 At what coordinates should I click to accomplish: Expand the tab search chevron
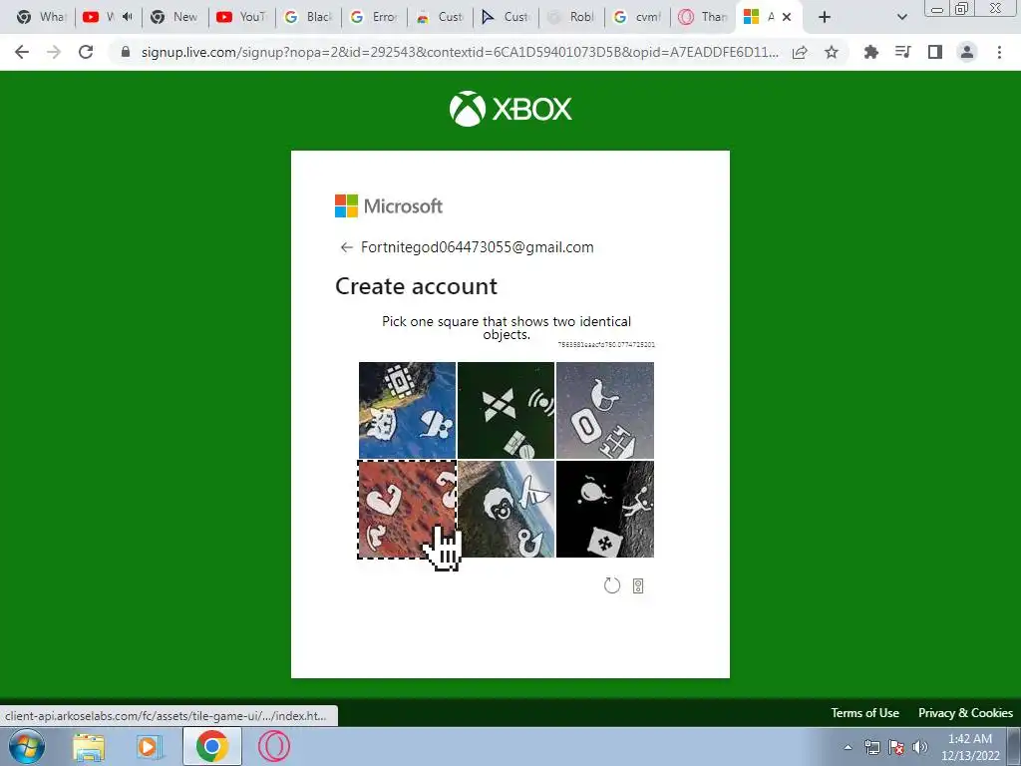(901, 17)
